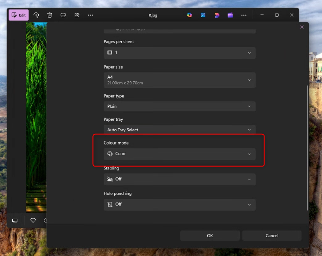
Task: Favorite the photo with heart icon
Action: point(33,220)
